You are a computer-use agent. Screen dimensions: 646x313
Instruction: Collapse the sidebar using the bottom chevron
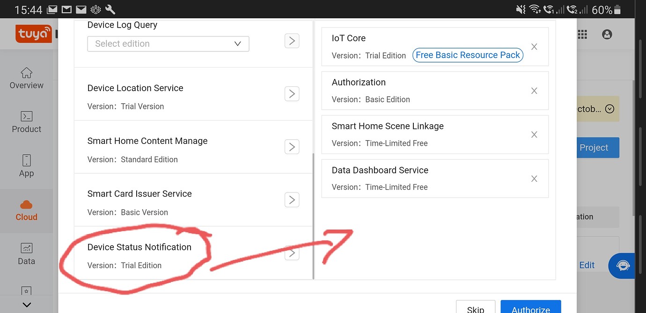[x=26, y=305]
